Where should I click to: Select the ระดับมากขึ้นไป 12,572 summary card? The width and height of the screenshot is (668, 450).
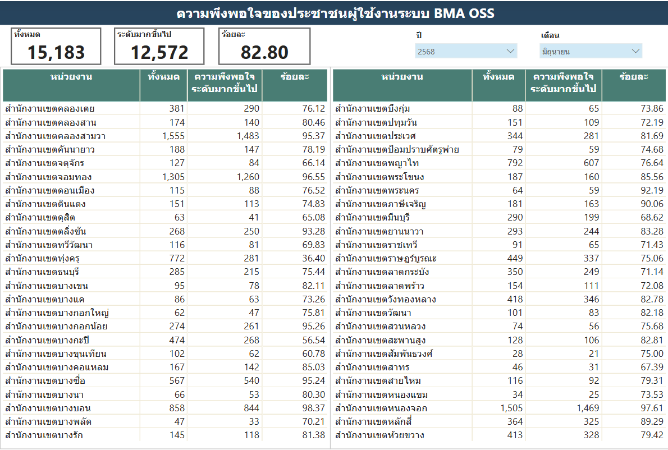tap(159, 46)
